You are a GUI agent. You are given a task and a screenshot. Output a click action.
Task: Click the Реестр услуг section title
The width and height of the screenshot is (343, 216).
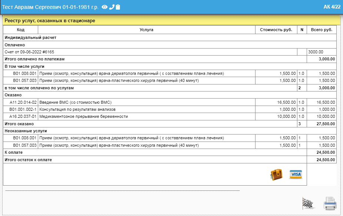point(50,21)
